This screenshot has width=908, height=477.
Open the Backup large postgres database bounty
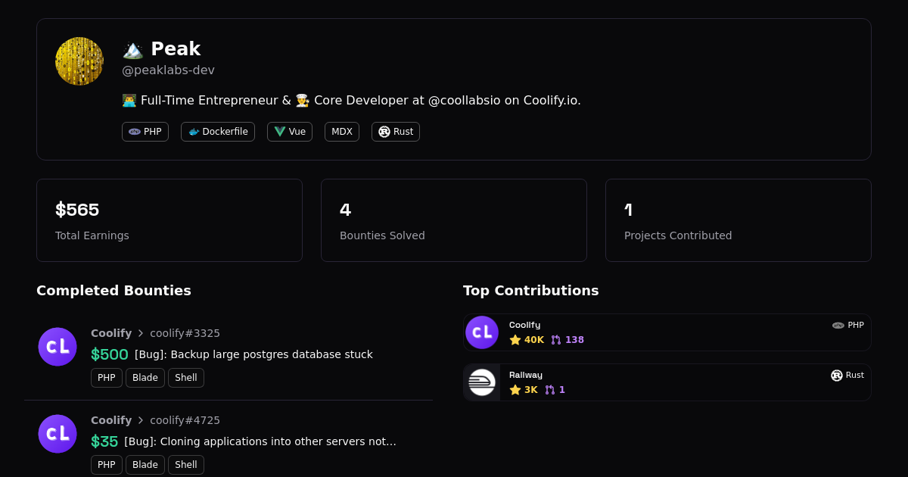coord(253,354)
